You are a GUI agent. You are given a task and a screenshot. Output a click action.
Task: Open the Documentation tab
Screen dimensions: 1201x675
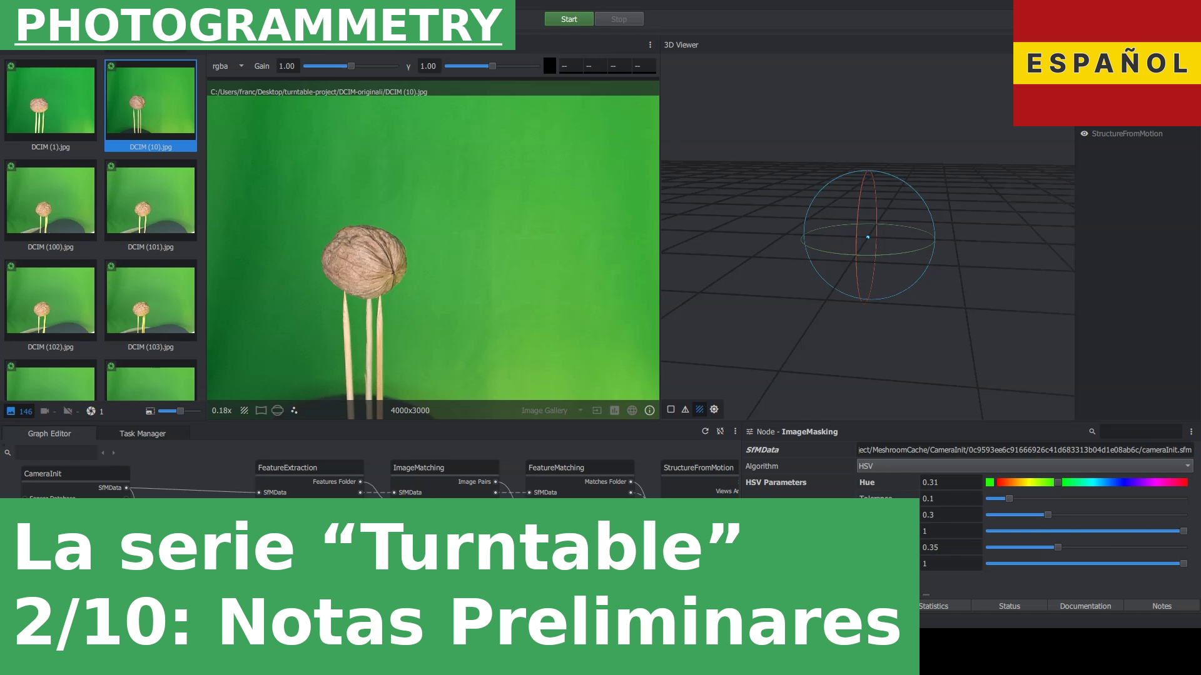(x=1085, y=606)
